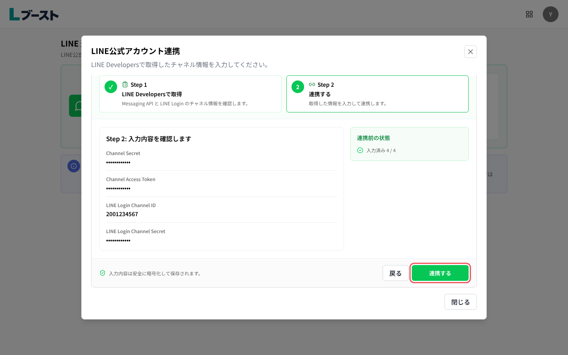Click the Step 2 link chain icon
568x355 pixels.
point(312,84)
